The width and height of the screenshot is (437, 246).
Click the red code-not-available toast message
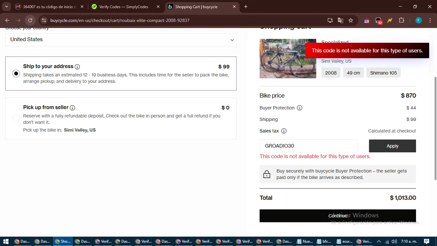(x=367, y=50)
